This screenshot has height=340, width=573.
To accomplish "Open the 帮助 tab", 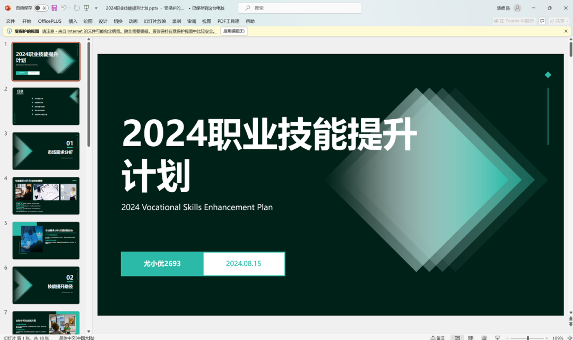I will click(250, 21).
